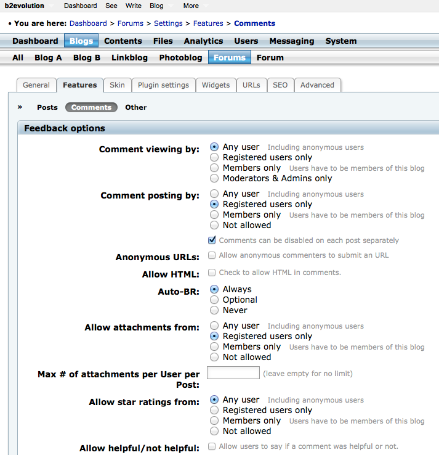This screenshot has width=439, height=455.
Task: Select the All blogs sub-tab
Action: pos(18,57)
